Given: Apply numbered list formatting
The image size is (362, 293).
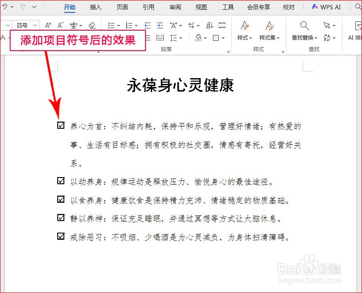Looking at the screenshot, I should 130,25.
